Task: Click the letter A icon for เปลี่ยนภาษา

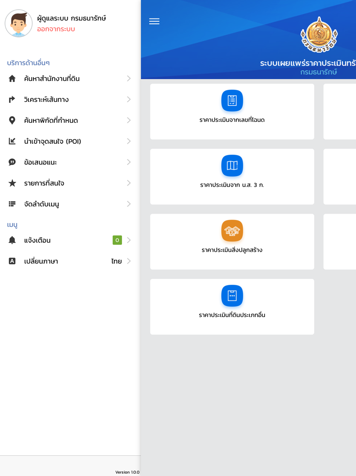Action: click(x=12, y=261)
